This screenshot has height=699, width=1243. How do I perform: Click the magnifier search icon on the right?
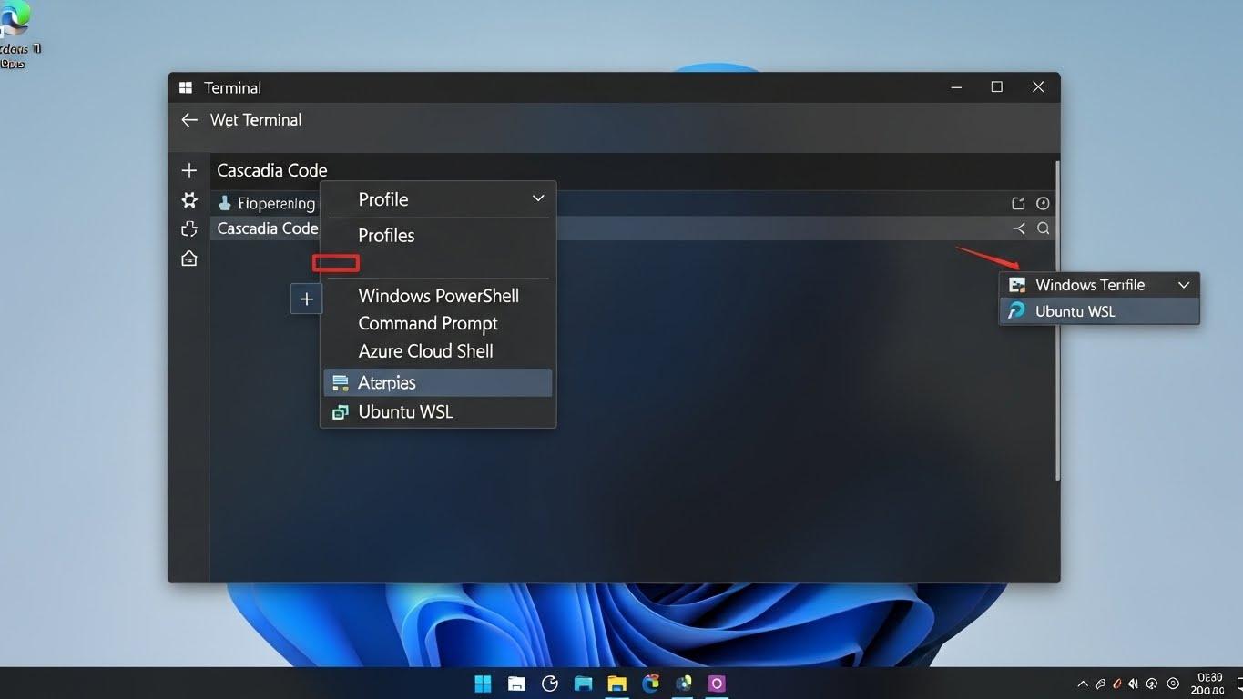pos(1044,228)
